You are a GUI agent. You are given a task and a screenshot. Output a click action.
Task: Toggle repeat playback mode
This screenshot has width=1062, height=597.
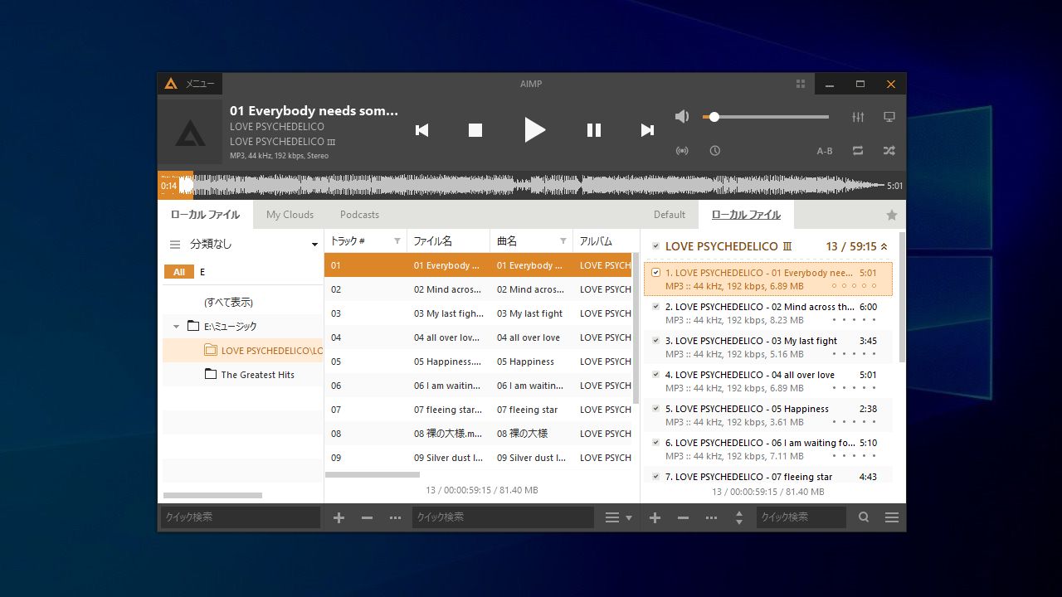pos(858,151)
